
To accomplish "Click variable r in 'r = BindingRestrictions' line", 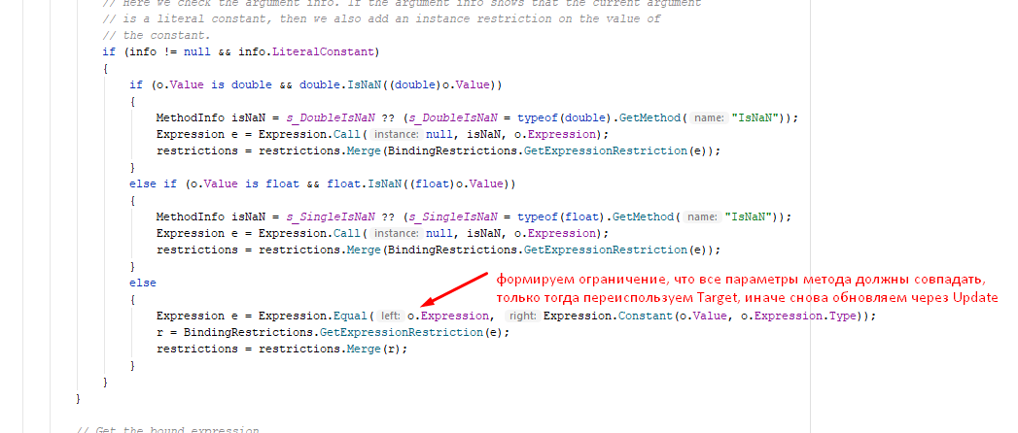I will tap(159, 333).
